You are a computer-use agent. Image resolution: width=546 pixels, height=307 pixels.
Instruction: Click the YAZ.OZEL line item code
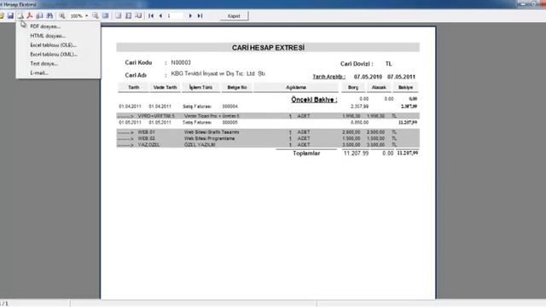tap(148, 145)
